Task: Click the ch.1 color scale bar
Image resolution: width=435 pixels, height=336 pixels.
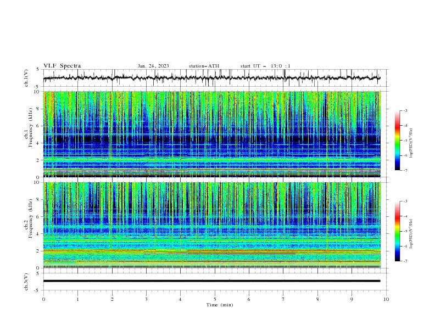Action: coord(398,141)
